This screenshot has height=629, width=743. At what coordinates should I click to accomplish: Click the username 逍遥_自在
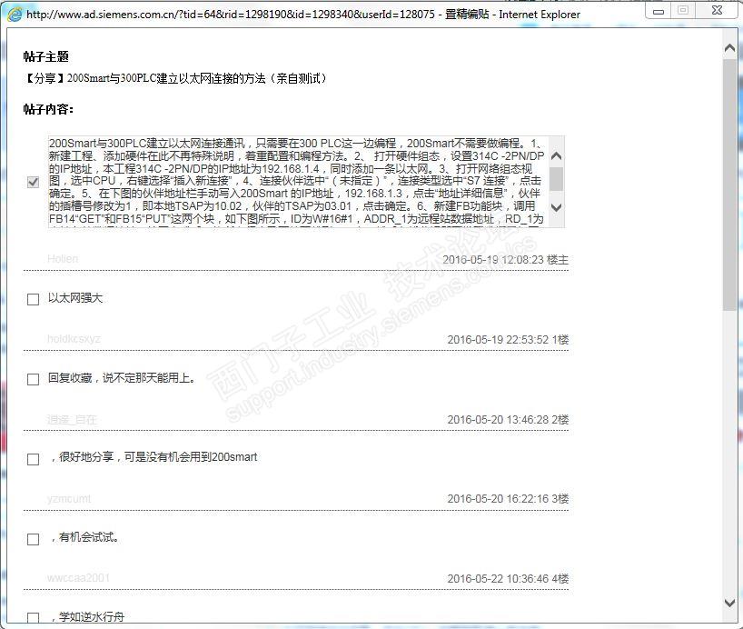point(72,419)
